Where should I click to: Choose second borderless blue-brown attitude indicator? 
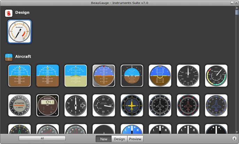coord(47,76)
